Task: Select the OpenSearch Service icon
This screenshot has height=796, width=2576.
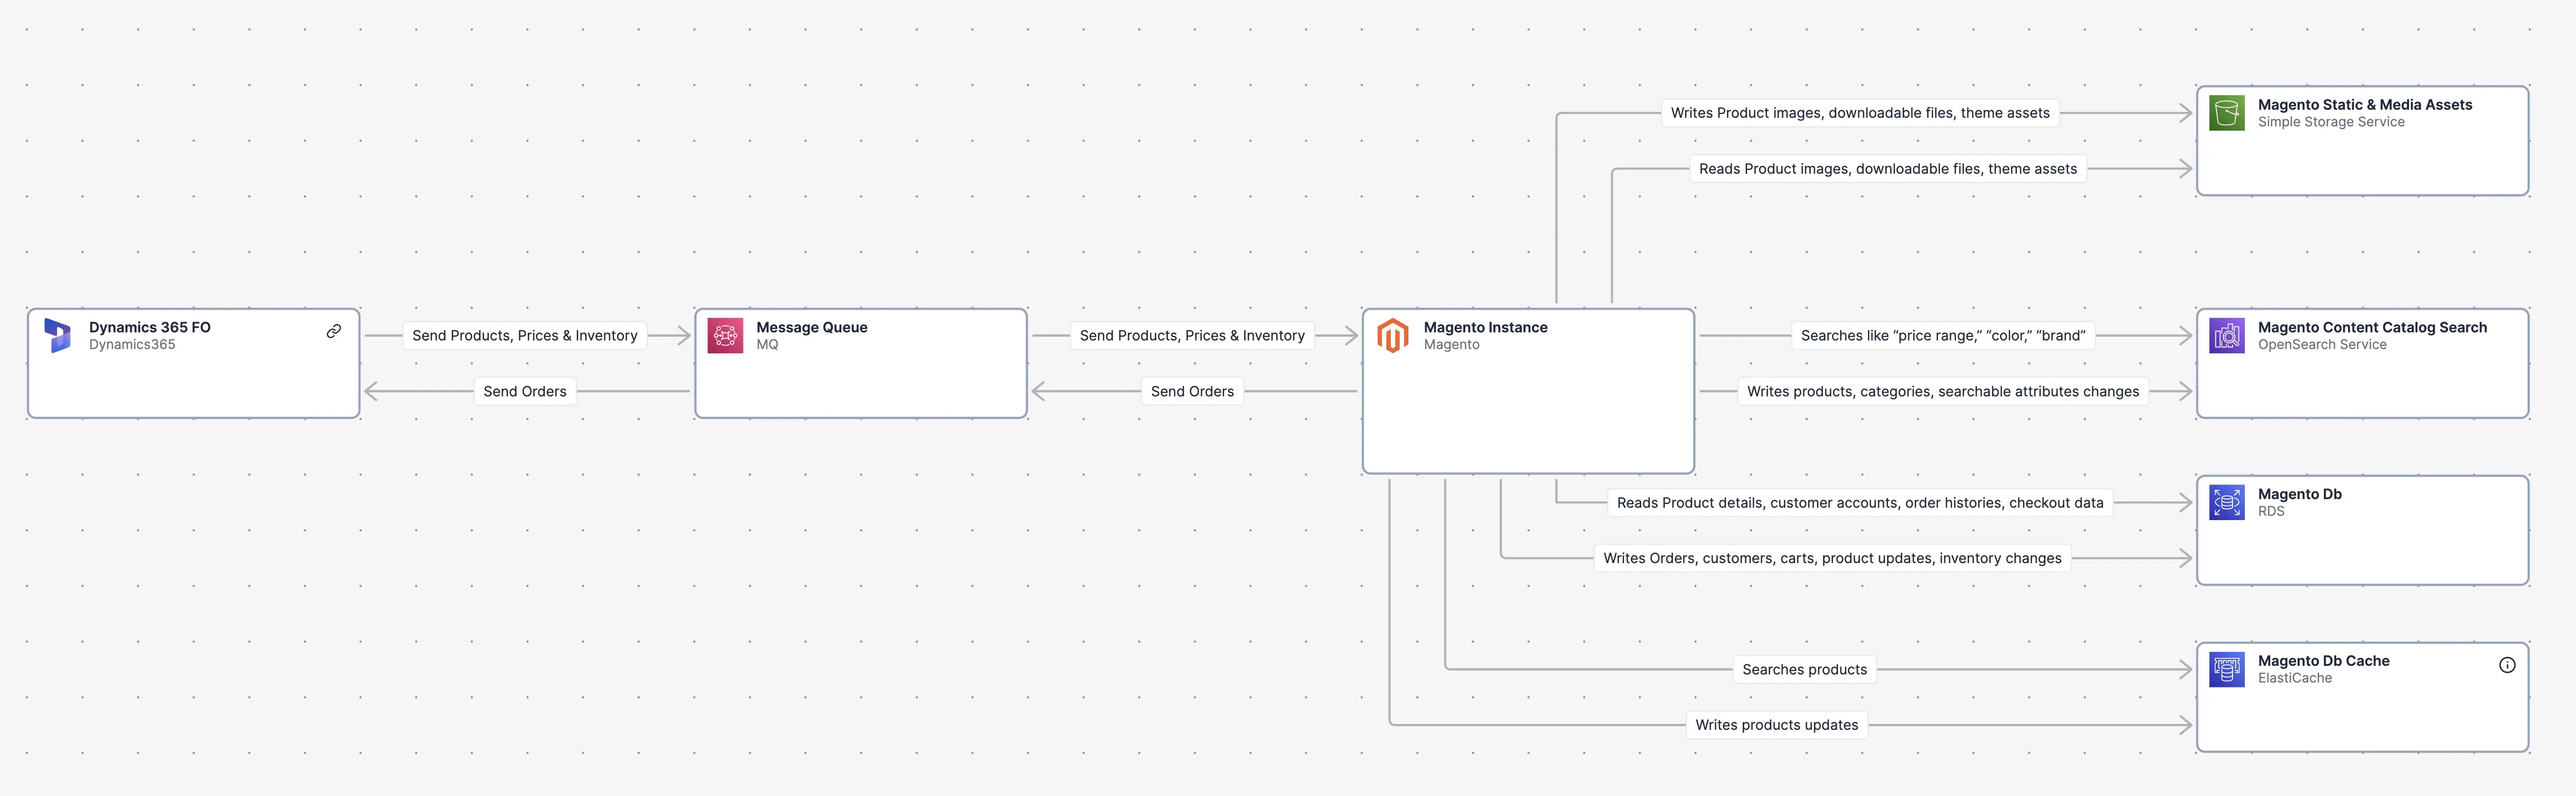Action: pyautogui.click(x=2227, y=335)
